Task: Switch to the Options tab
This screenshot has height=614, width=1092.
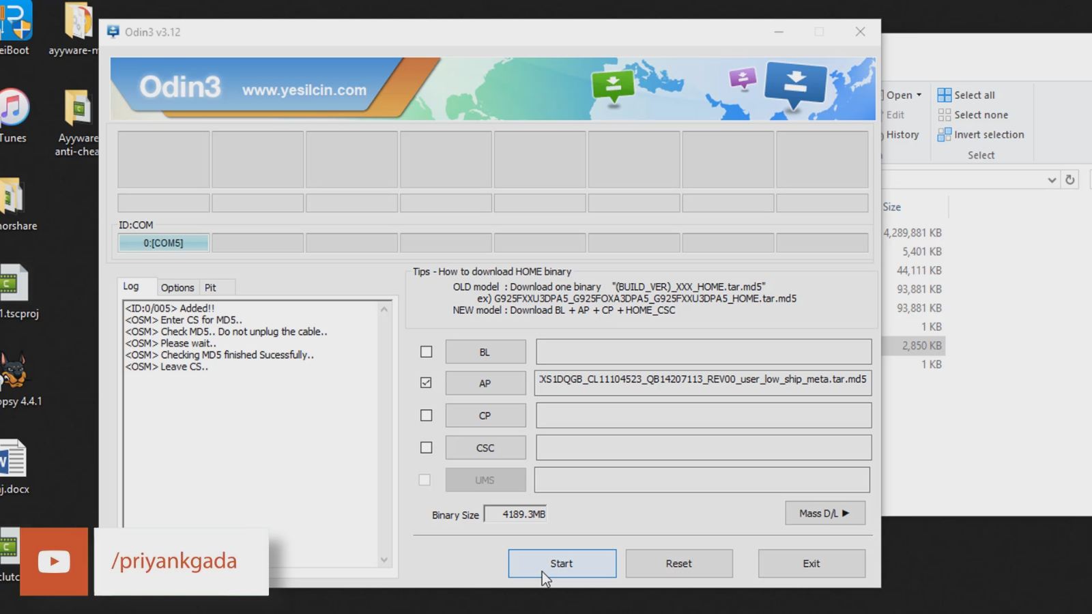Action: pyautogui.click(x=177, y=288)
